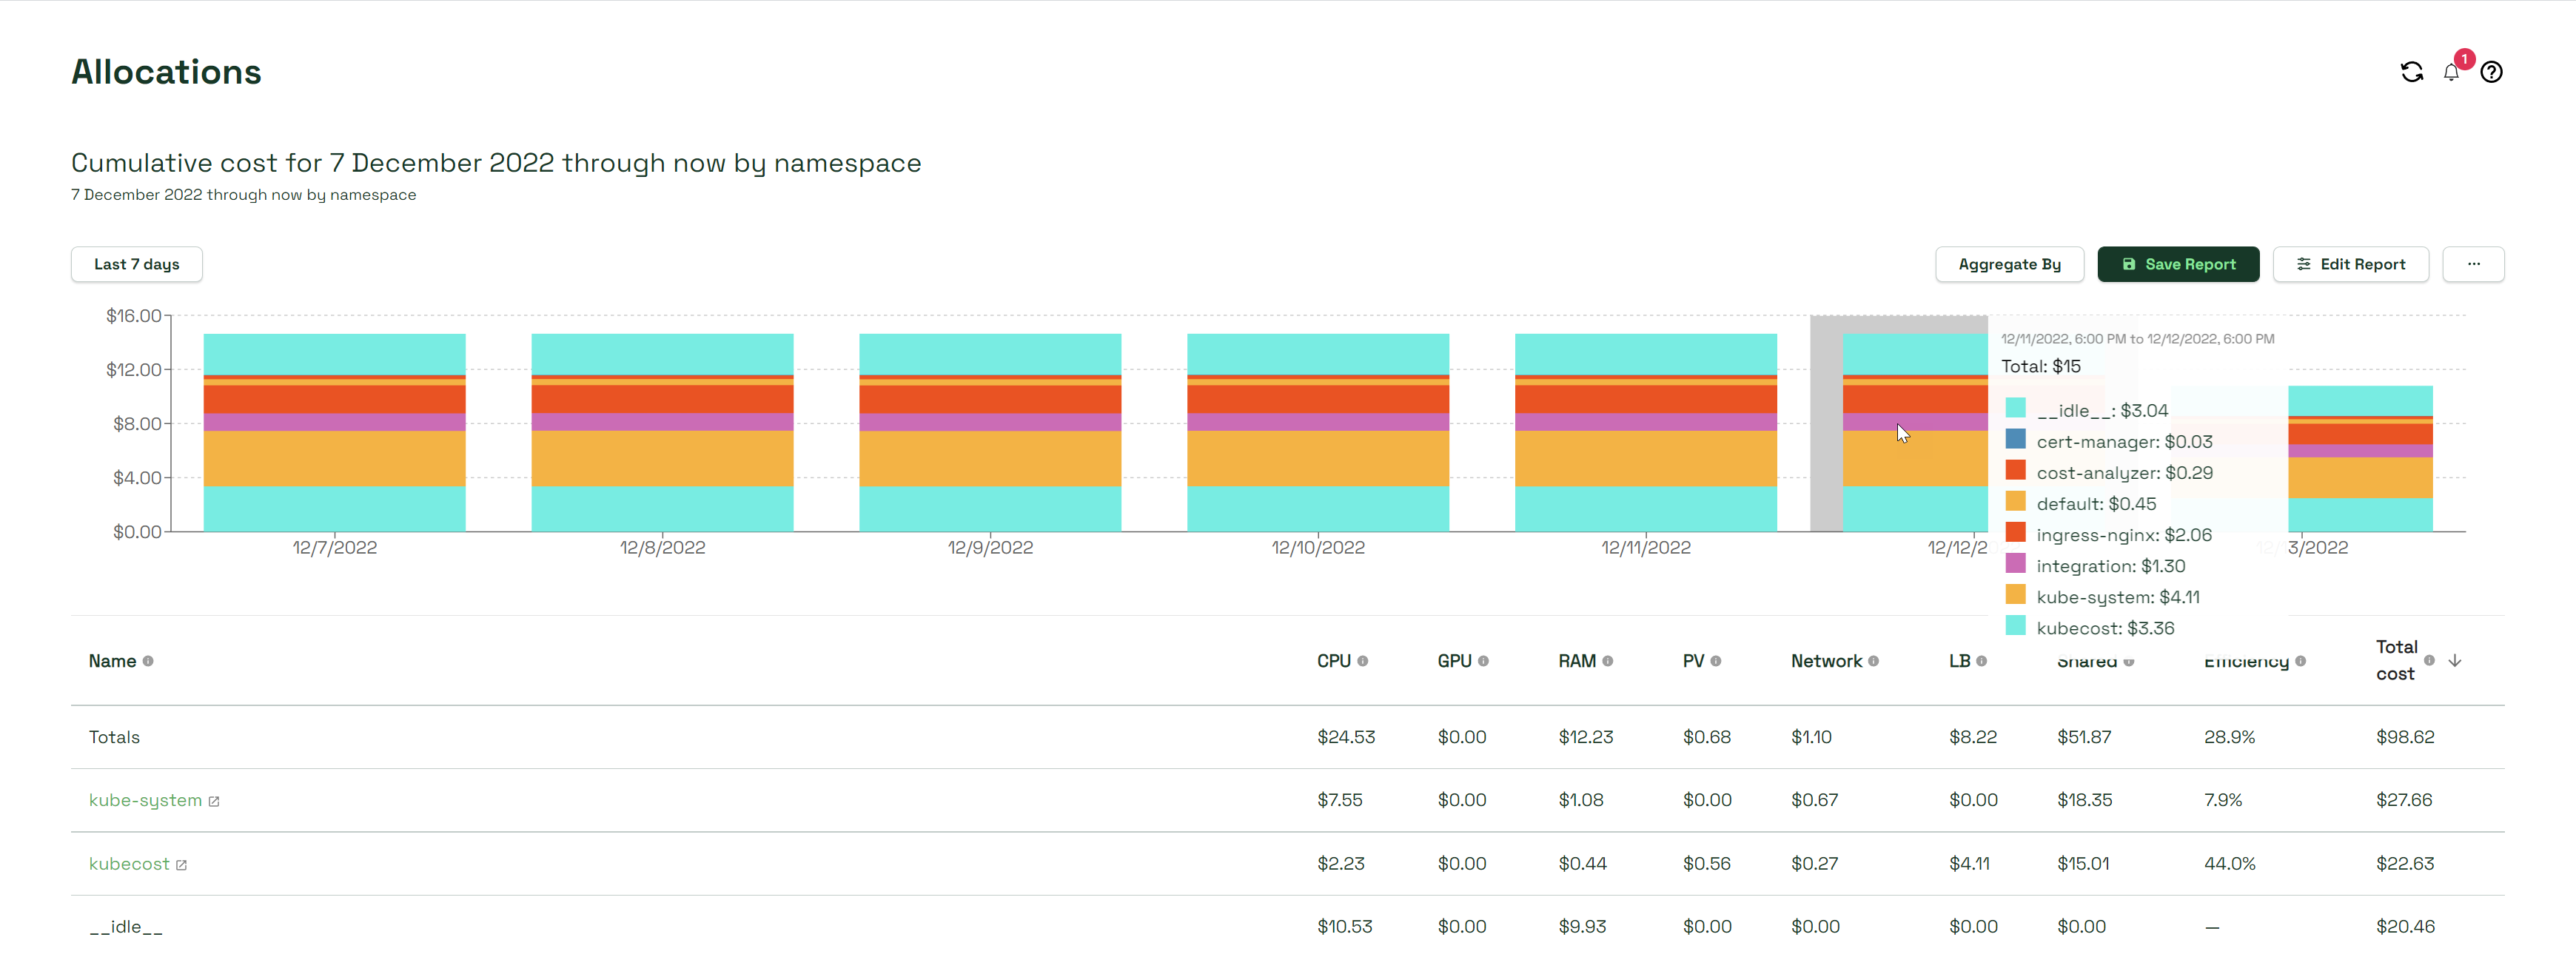Screen dimensions: 2576x957
Task: Click kubecost total cost $22.63
Action: (2405, 863)
